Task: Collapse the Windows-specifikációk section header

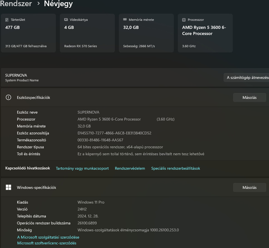Action: coord(111,187)
